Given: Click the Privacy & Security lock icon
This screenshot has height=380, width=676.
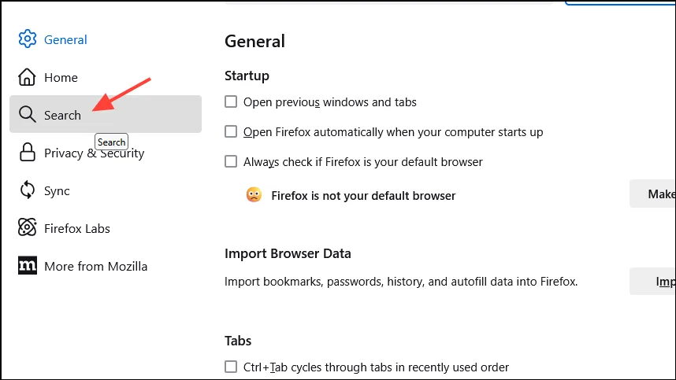Looking at the screenshot, I should 28,153.
